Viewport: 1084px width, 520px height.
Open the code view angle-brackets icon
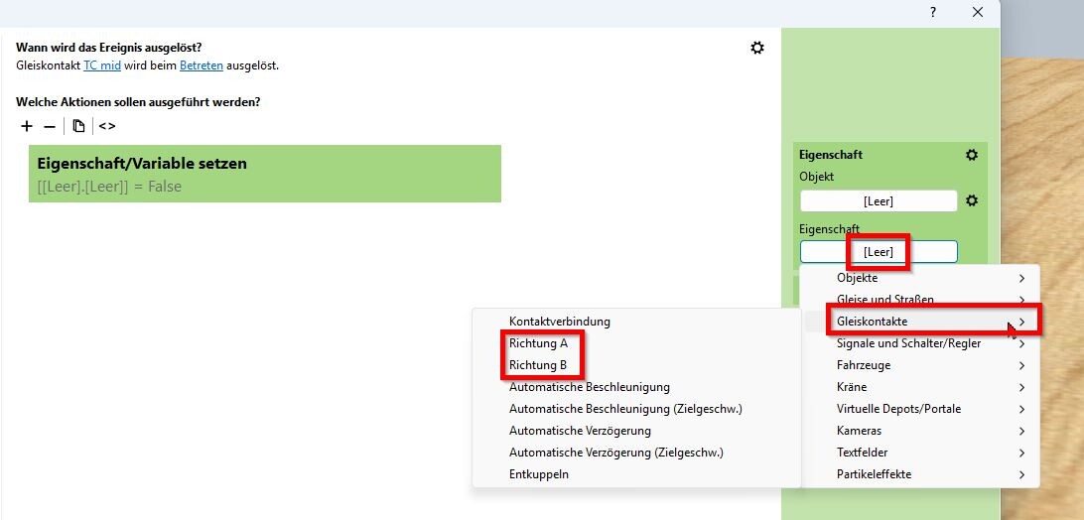pos(106,126)
